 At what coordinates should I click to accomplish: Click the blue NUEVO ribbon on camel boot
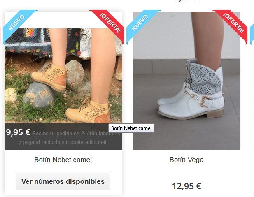18,24
